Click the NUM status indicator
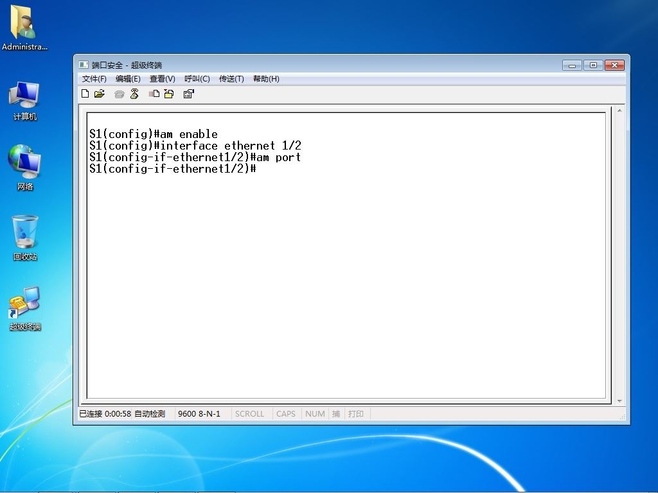The image size is (658, 493). [315, 414]
